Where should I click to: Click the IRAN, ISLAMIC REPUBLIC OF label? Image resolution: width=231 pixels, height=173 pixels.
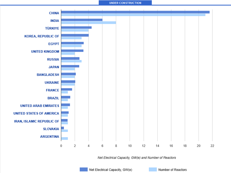tap(36, 121)
